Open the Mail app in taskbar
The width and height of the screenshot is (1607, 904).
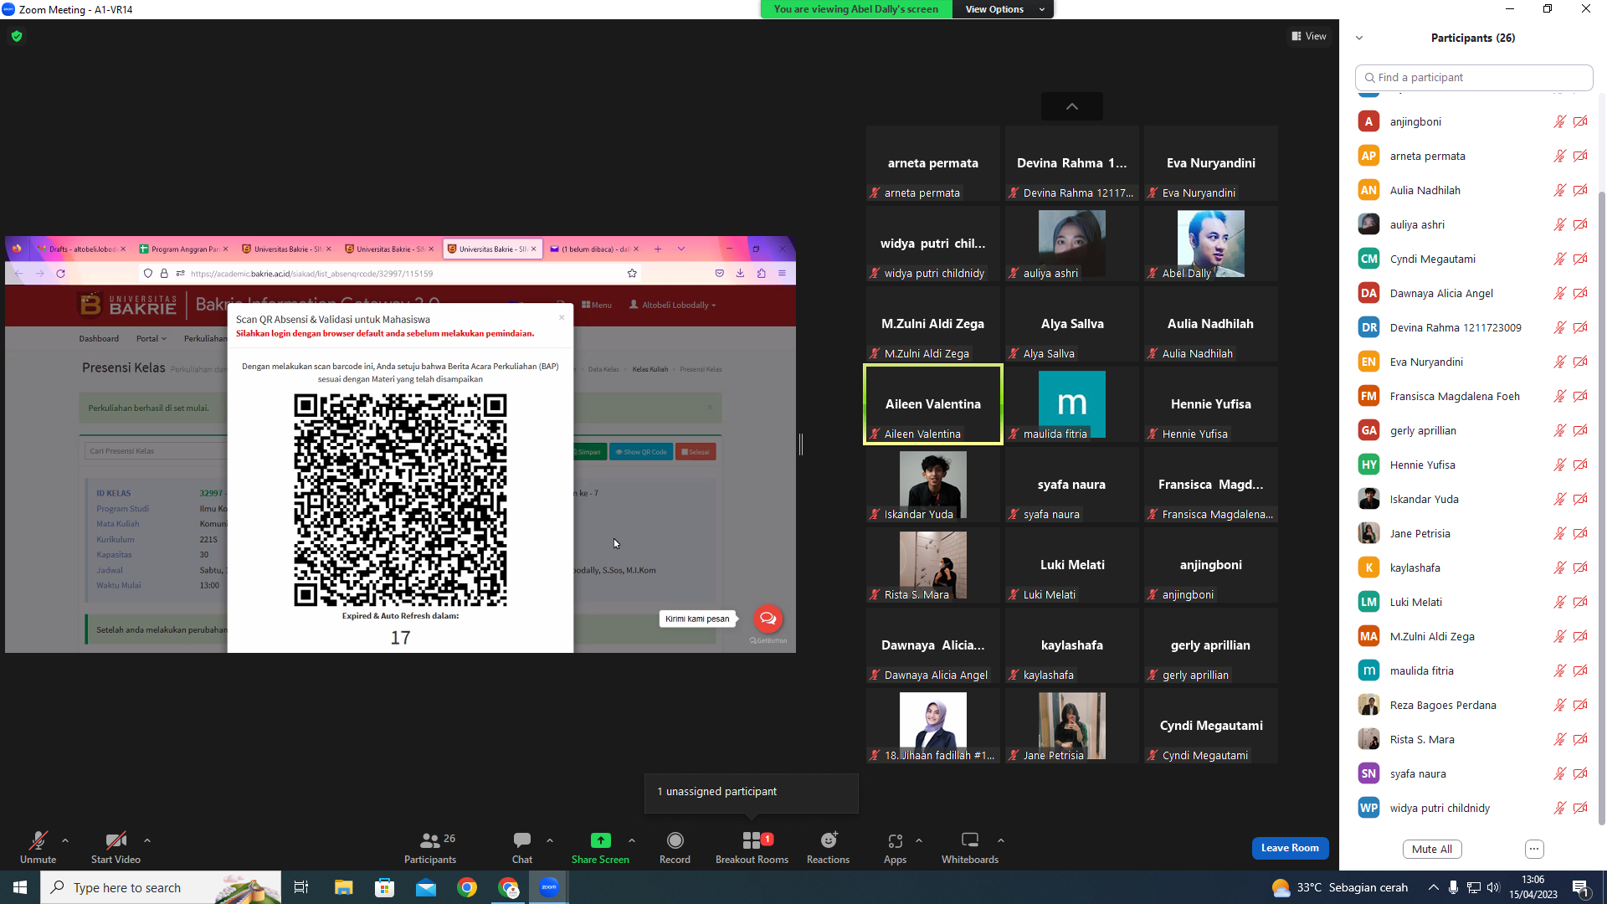coord(426,887)
